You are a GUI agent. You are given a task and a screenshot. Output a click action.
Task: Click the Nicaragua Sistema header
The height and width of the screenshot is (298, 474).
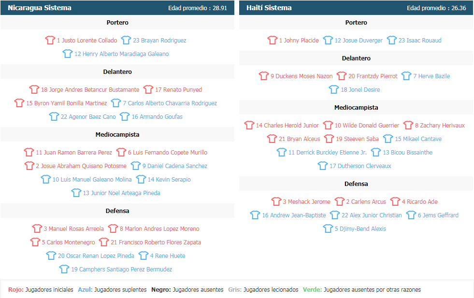coord(117,8)
